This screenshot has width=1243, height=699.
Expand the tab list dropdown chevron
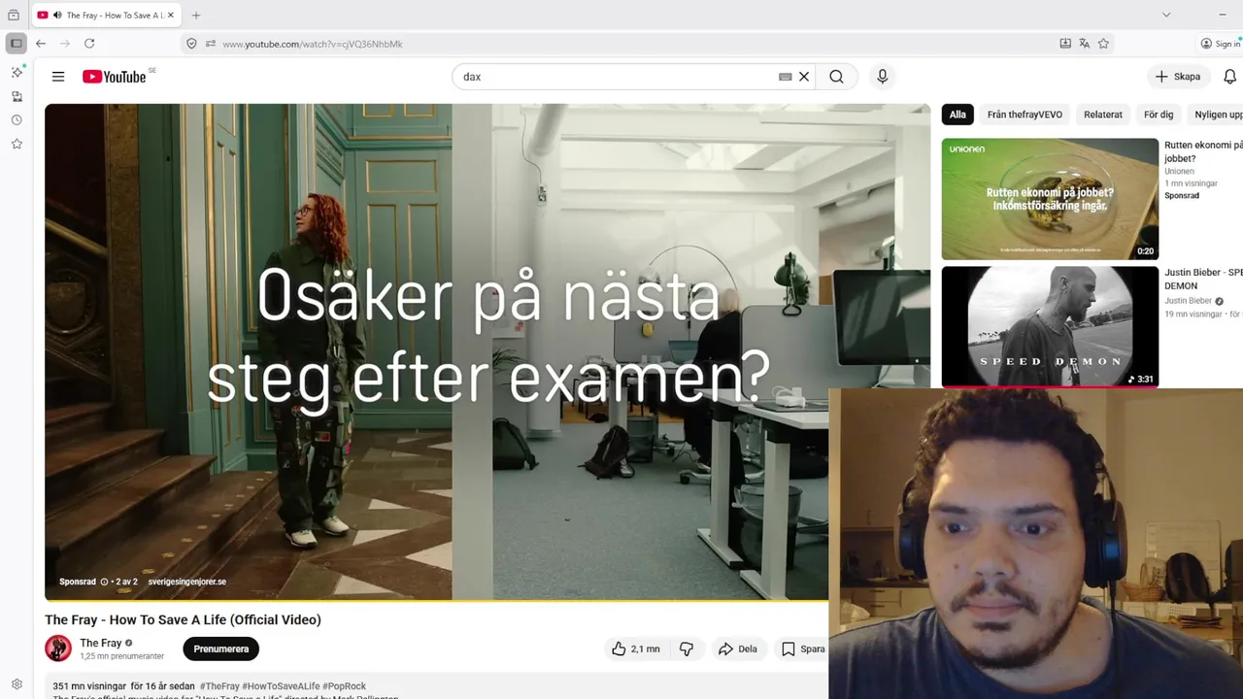click(1166, 15)
